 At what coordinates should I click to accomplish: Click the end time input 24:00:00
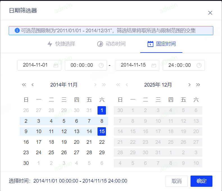click(x=180, y=65)
